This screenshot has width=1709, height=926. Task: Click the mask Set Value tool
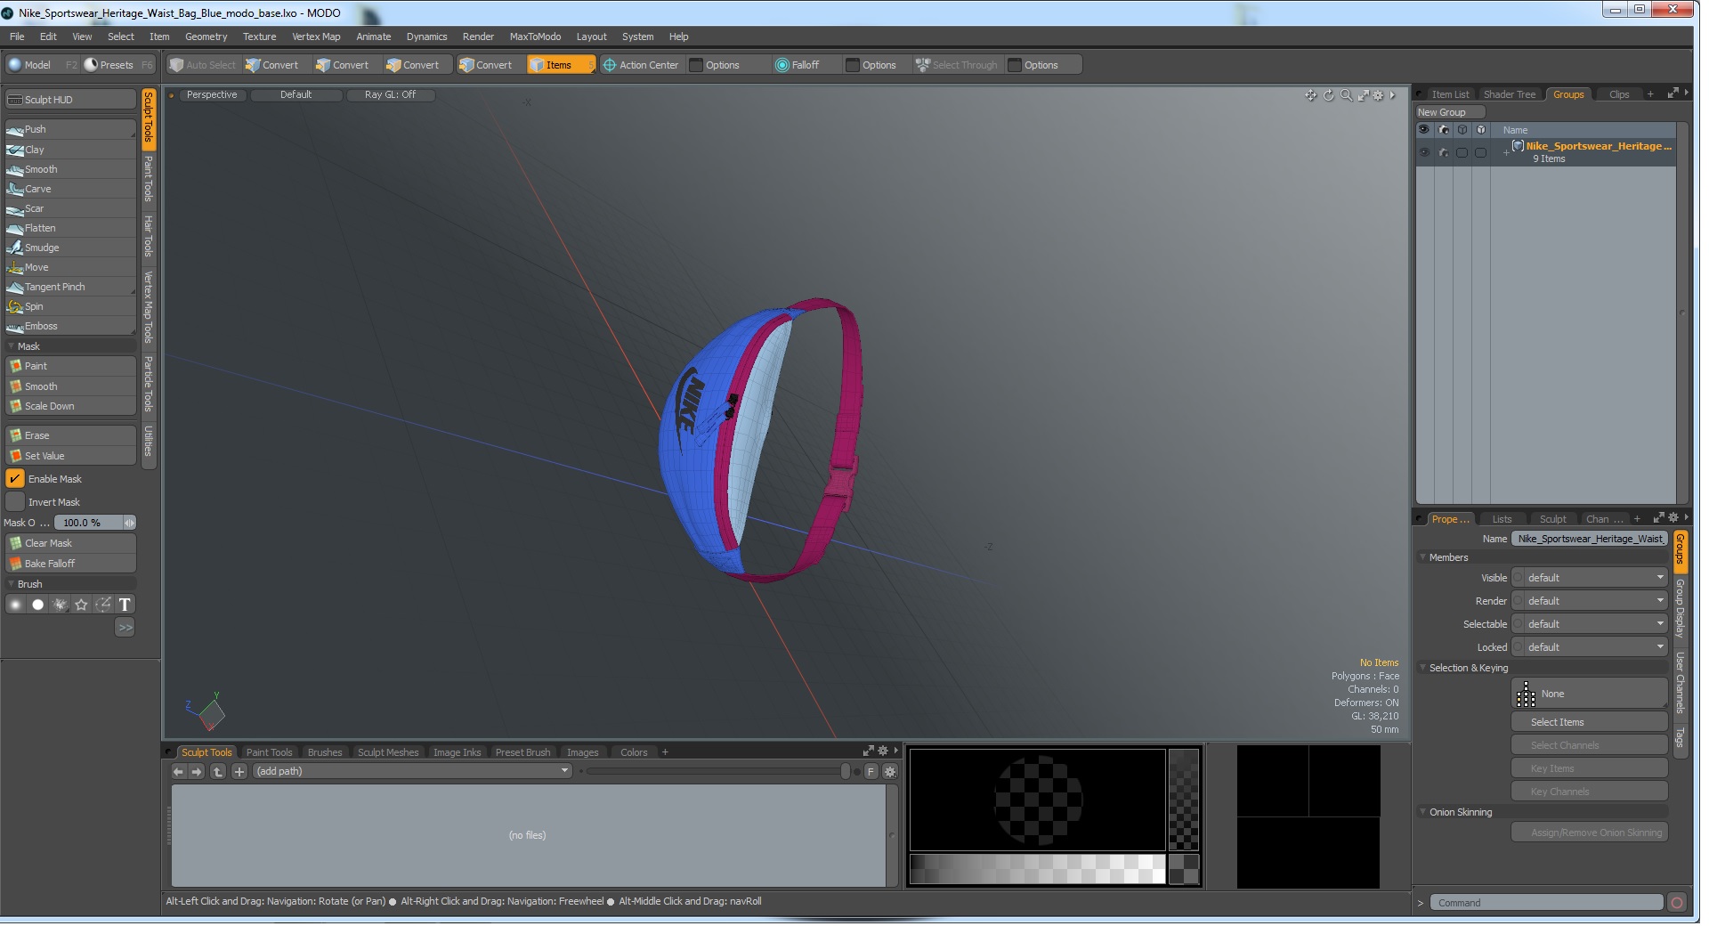pyautogui.click(x=70, y=456)
